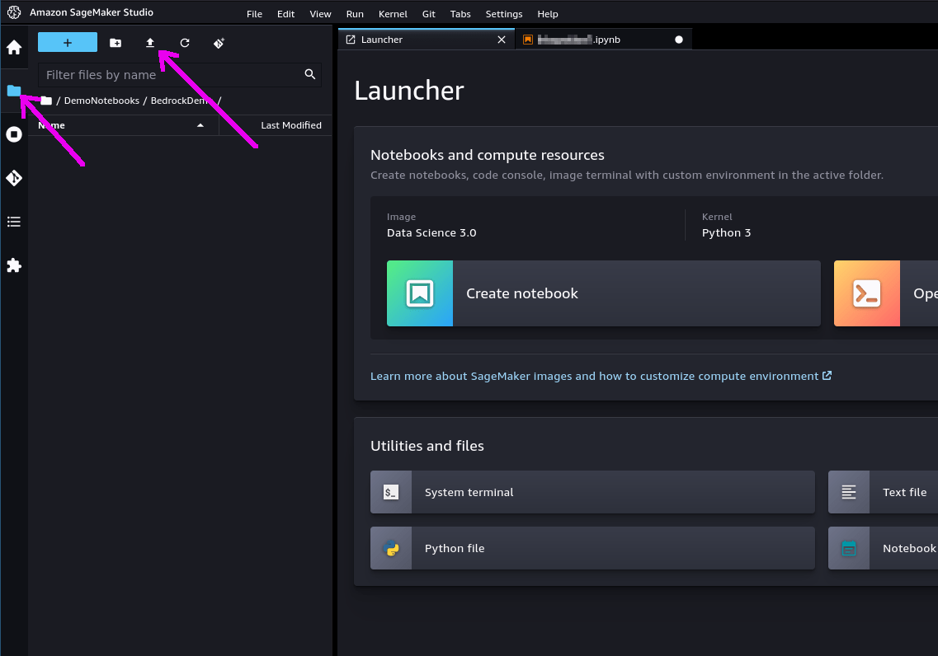The height and width of the screenshot is (656, 938).
Task: Click the System terminal prompt icon
Action: pyautogui.click(x=391, y=492)
